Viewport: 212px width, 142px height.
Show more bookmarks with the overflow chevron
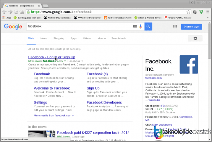(x=208, y=18)
